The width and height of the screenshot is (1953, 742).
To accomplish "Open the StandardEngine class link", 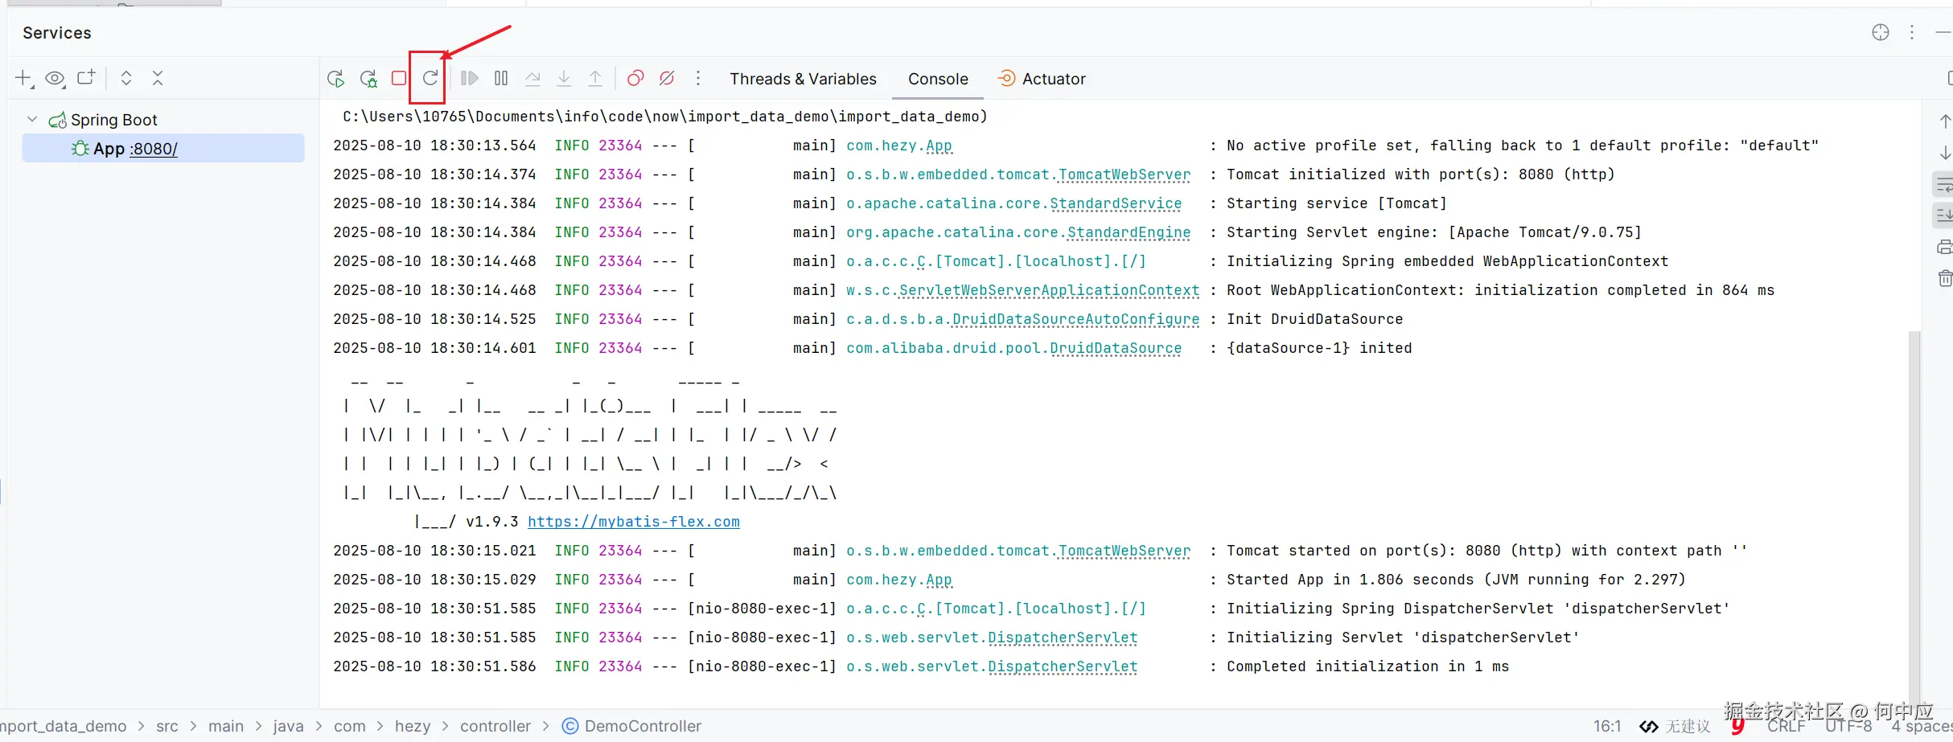I will pyautogui.click(x=1129, y=232).
